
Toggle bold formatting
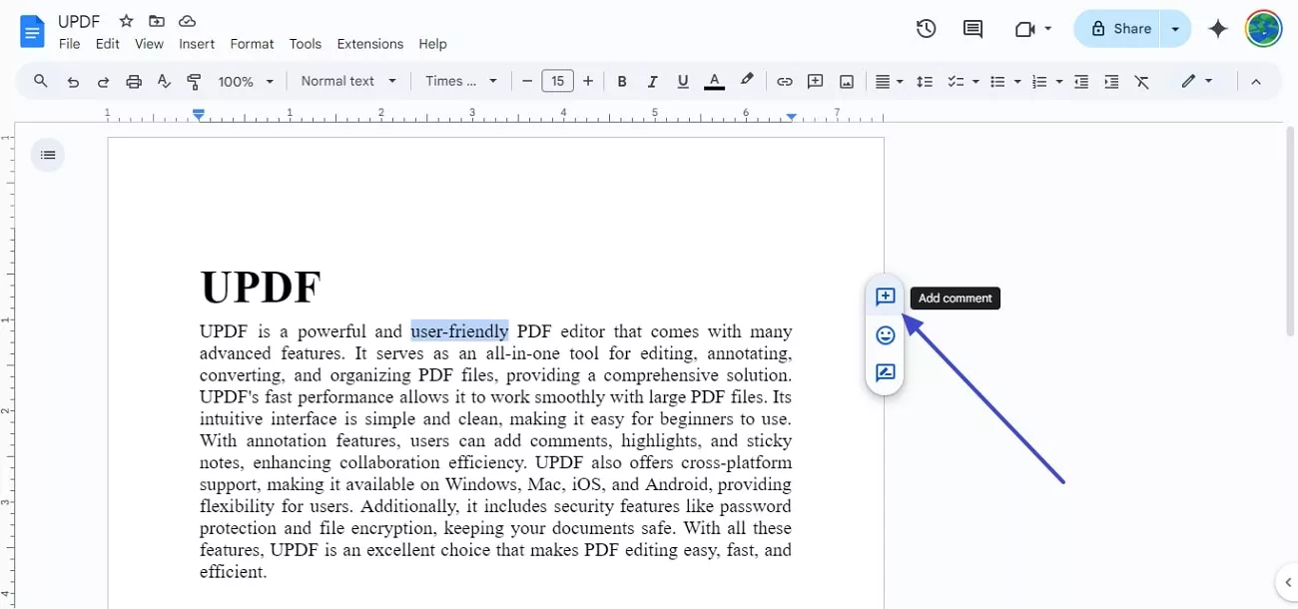tap(622, 82)
